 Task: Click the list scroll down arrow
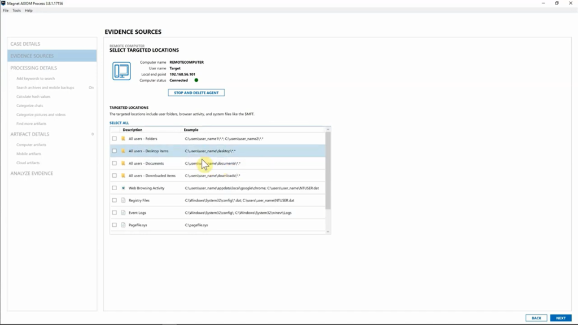coord(328,232)
